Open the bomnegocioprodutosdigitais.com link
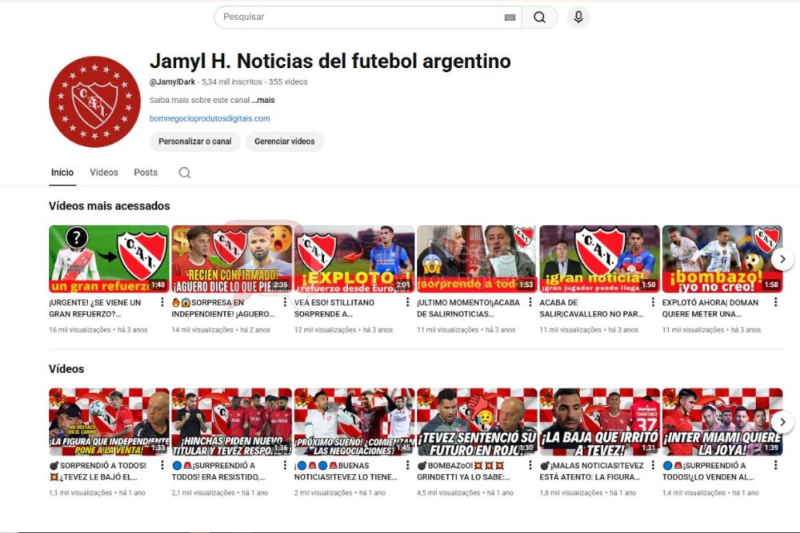This screenshot has height=533, width=800. pos(210,118)
